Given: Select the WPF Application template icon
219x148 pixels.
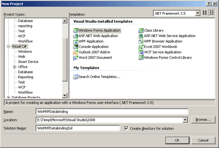Looking at the screenshot, I should [x=75, y=41].
